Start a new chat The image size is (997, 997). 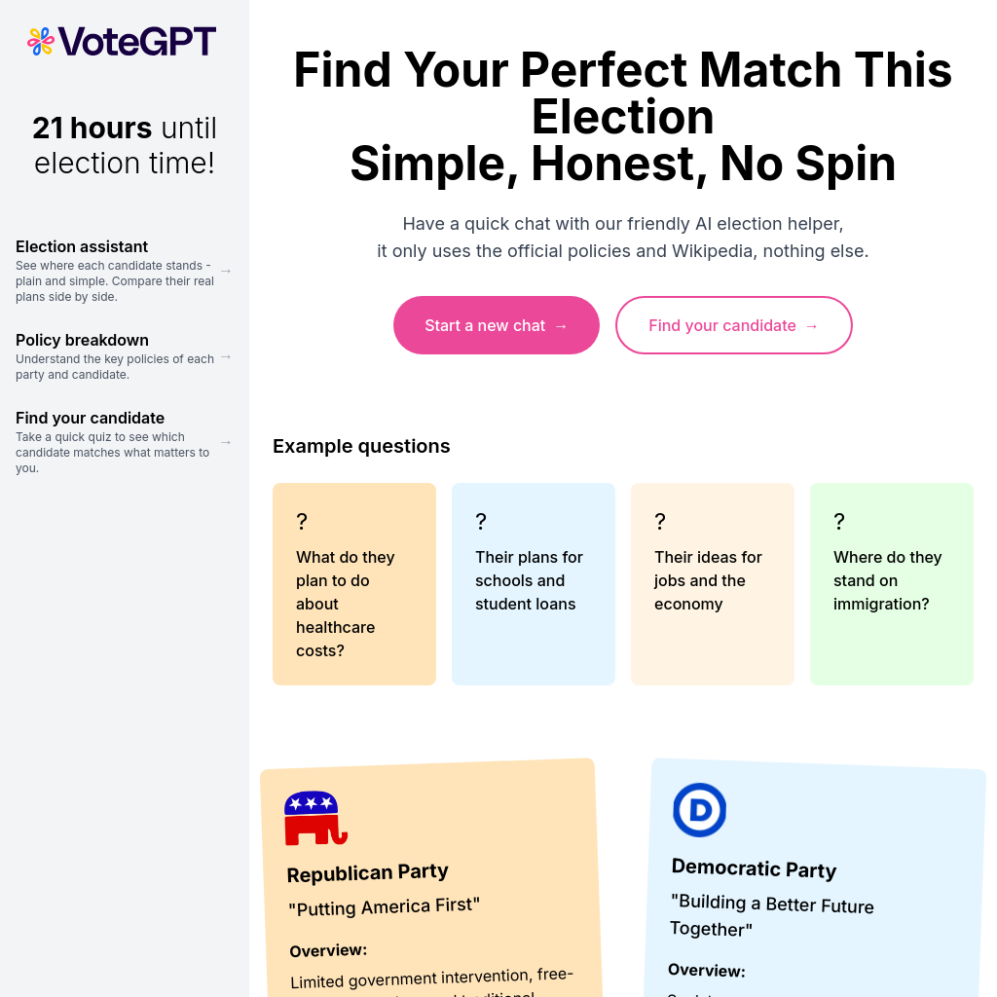pyautogui.click(x=496, y=325)
